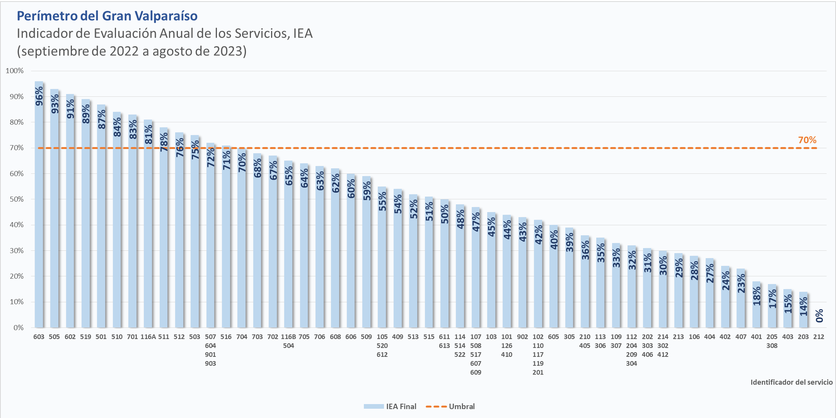Screen dimensions: 836x418
Task: Click the '14%' data label of service 203
Action: click(804, 307)
